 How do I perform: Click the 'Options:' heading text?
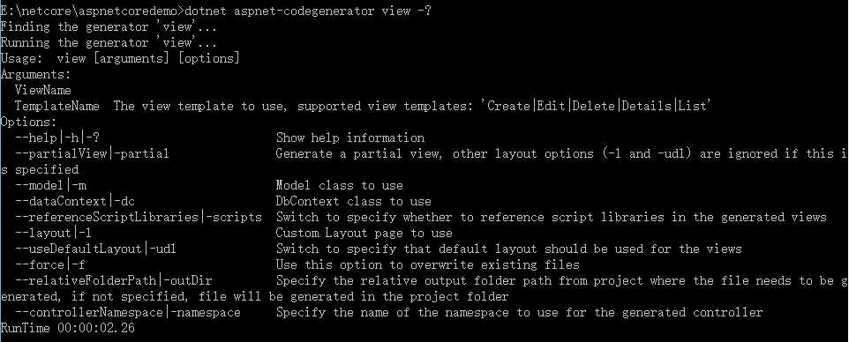coord(28,122)
